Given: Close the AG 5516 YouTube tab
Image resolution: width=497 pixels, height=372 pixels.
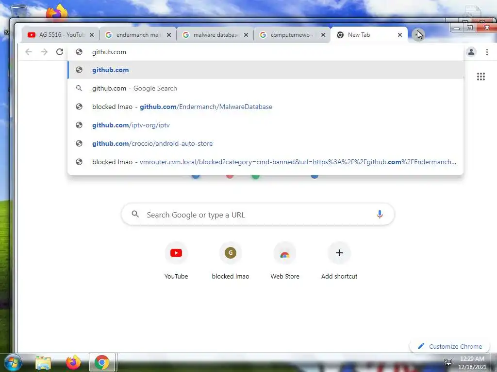Looking at the screenshot, I should coord(92,35).
